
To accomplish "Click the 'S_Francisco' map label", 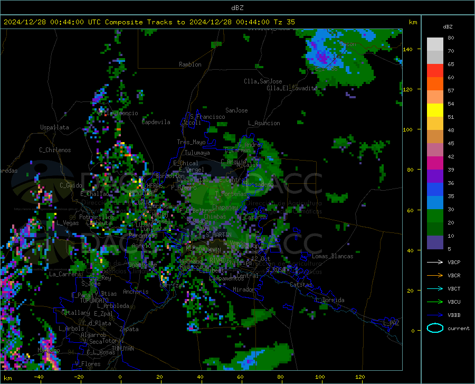I will (x=208, y=117).
